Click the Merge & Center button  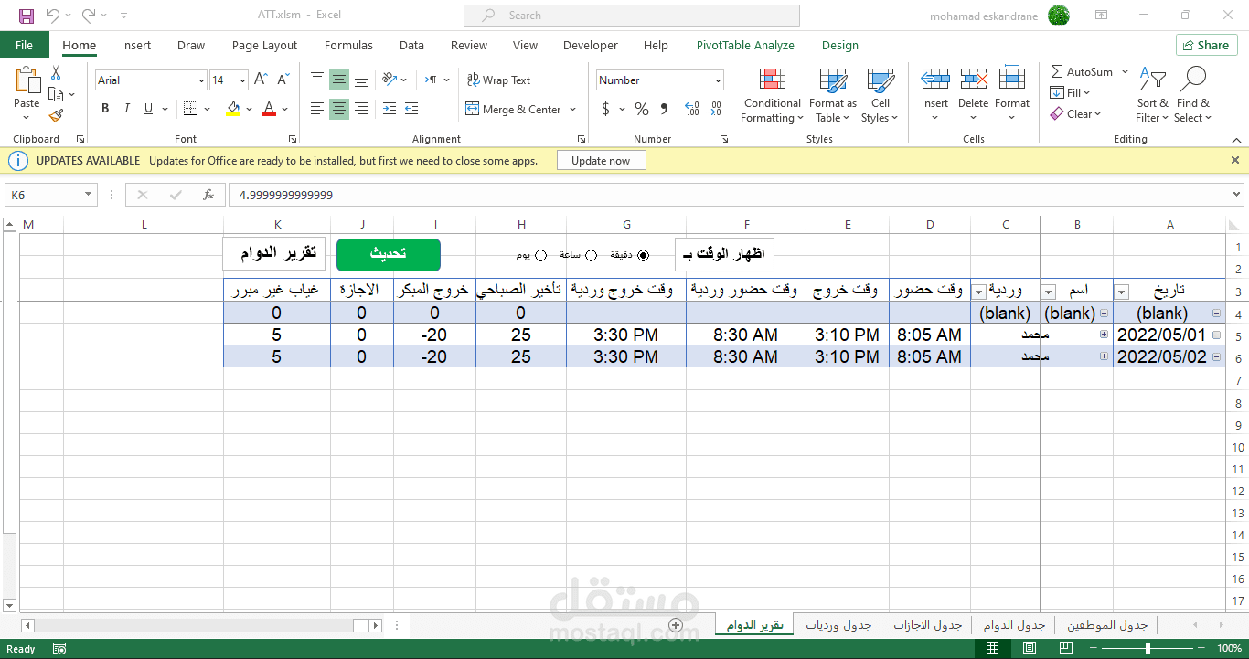pos(514,109)
